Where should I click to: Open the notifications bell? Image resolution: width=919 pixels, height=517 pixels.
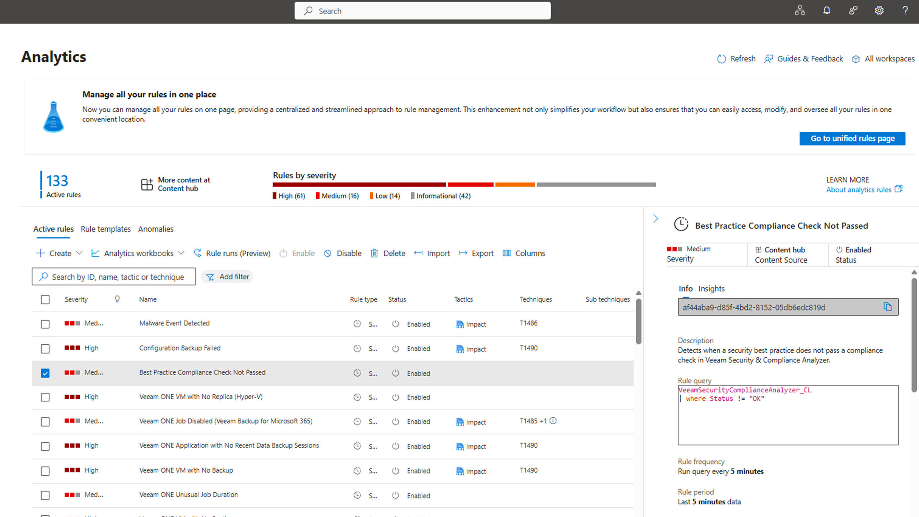[826, 11]
